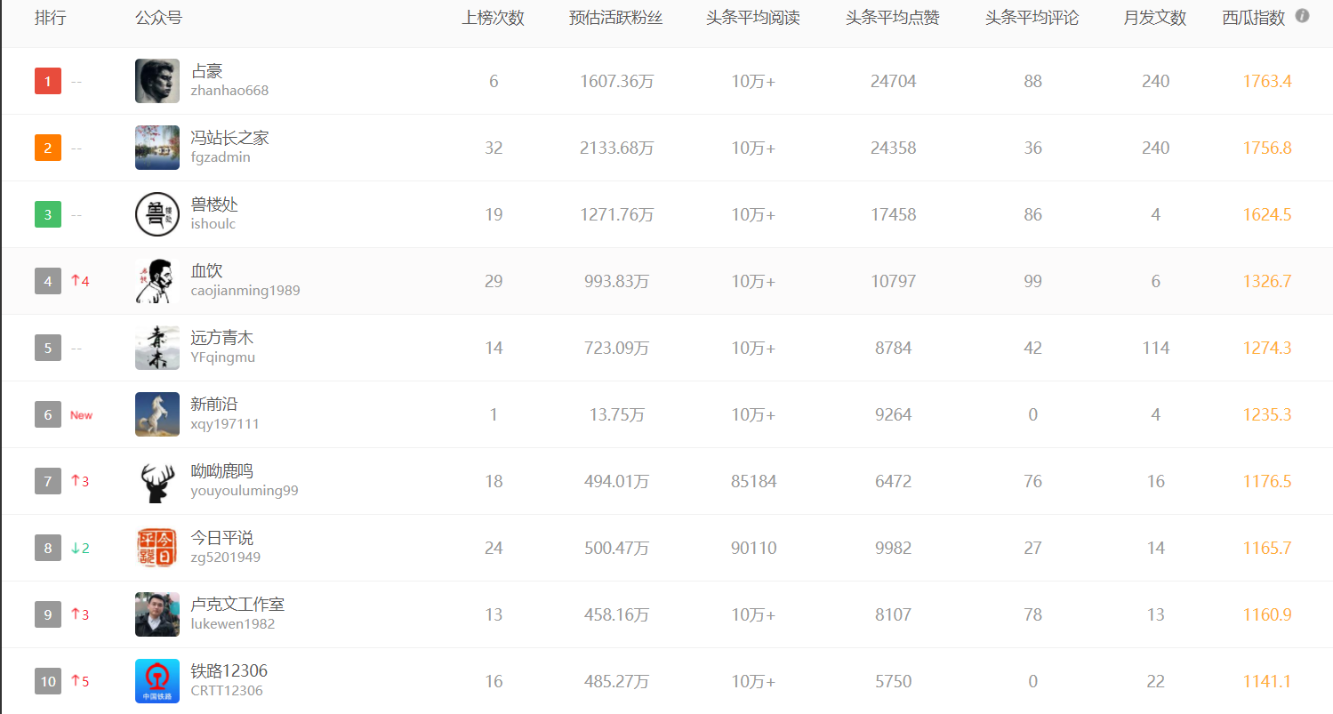This screenshot has width=1333, height=714.
Task: Click the 月发文数 column header
Action: (1155, 18)
